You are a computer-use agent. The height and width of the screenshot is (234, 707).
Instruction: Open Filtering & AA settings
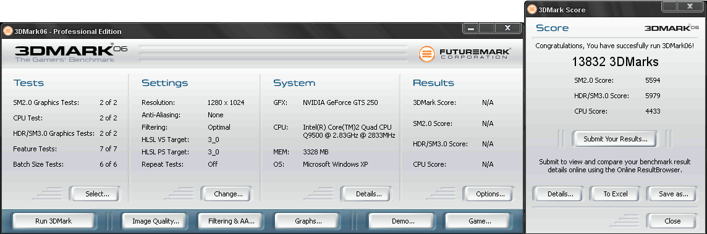231,221
